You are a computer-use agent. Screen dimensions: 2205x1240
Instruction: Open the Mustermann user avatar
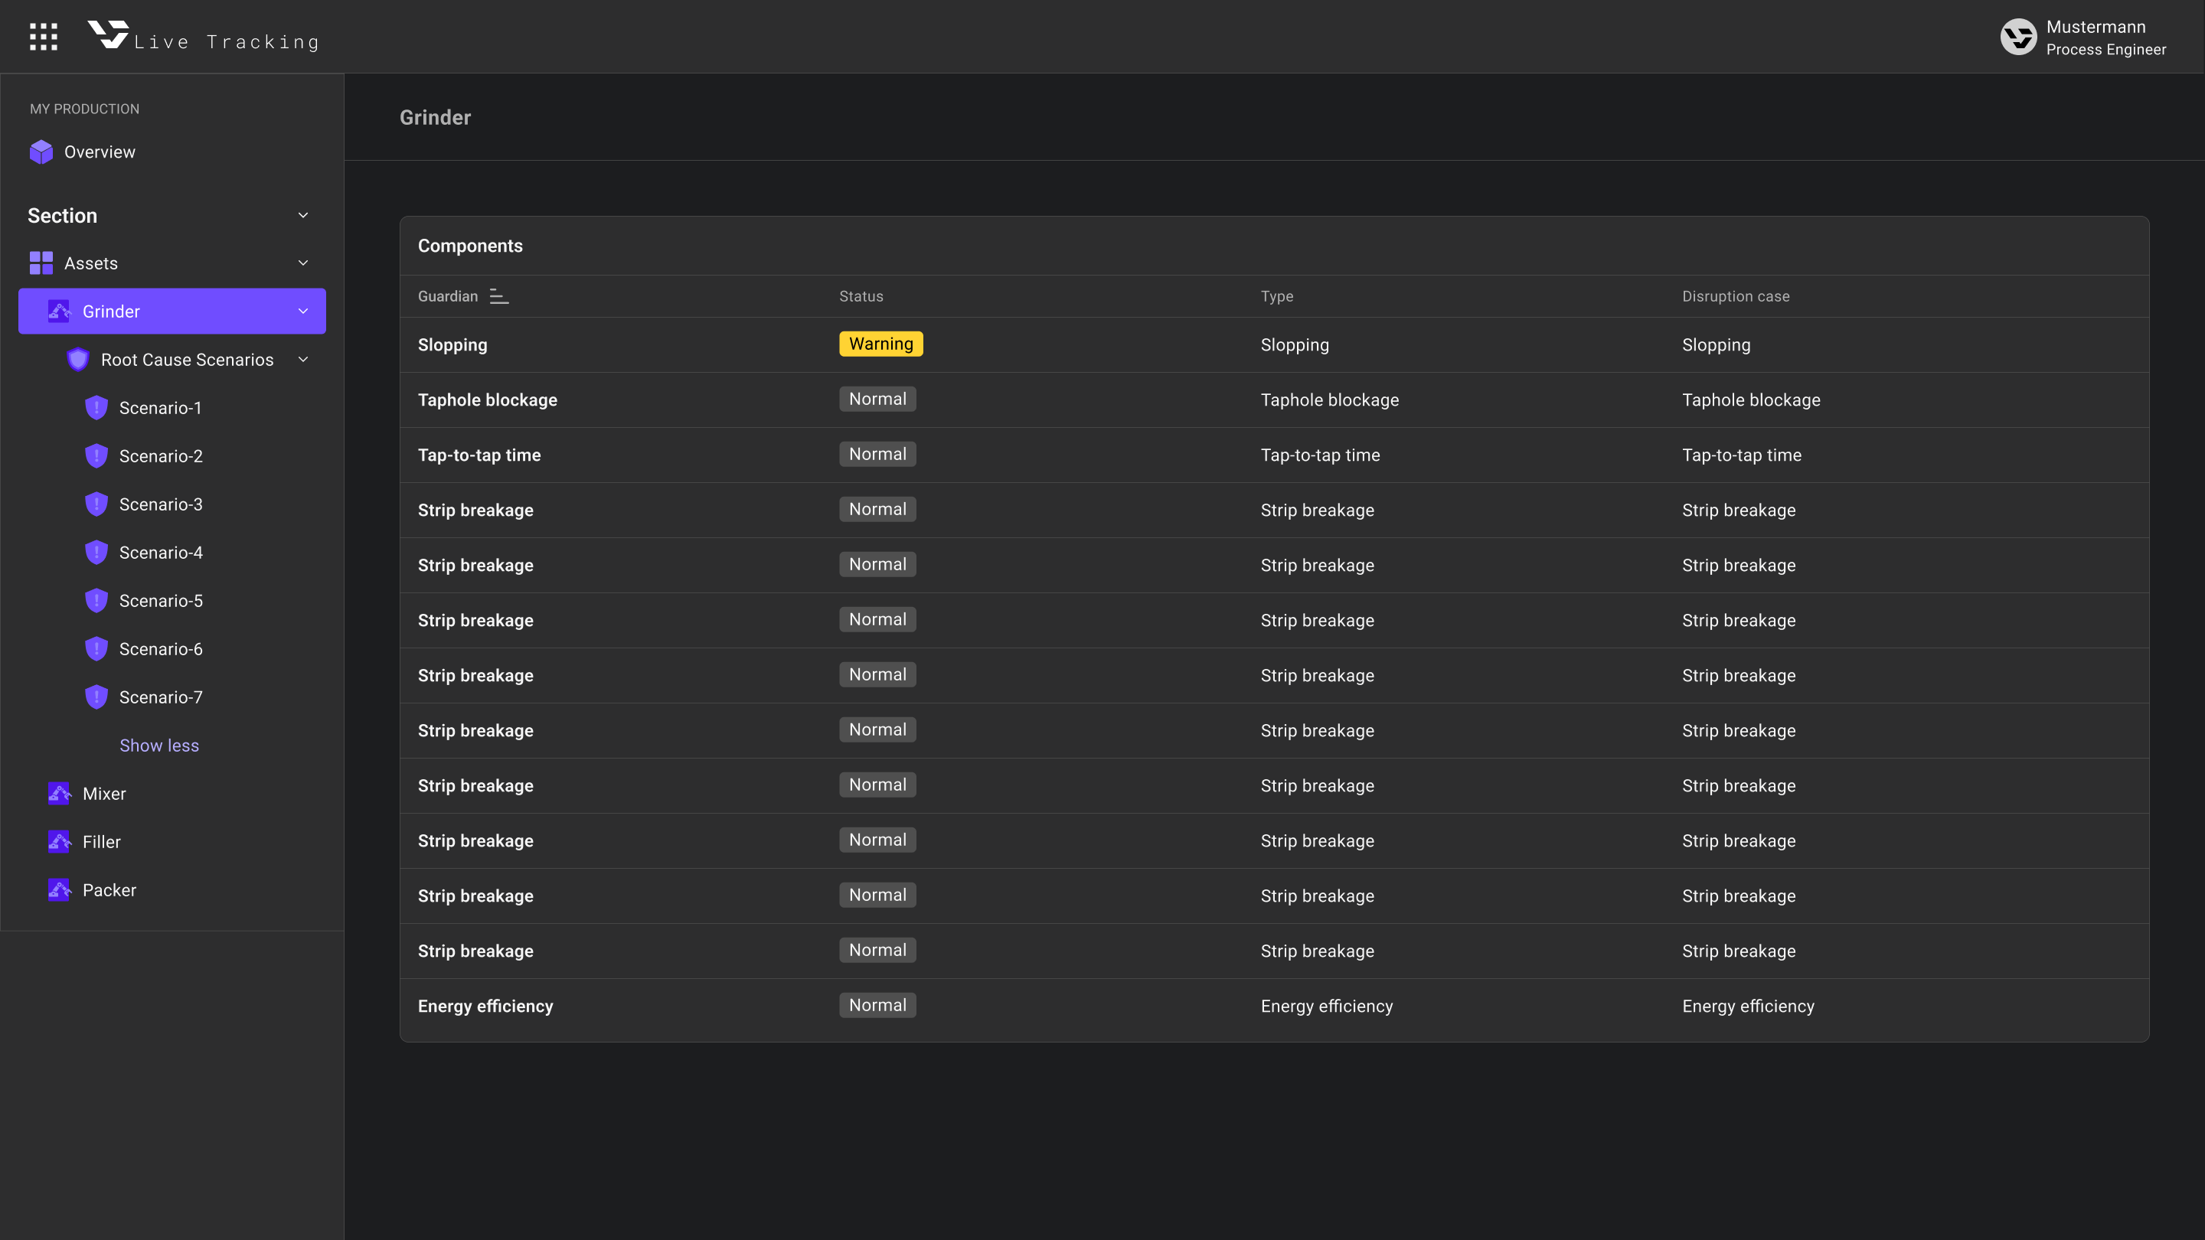pos(2018,37)
